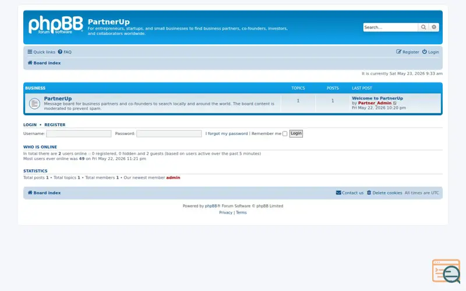Click the search magnifier button
This screenshot has width=466, height=291.
[x=423, y=27]
